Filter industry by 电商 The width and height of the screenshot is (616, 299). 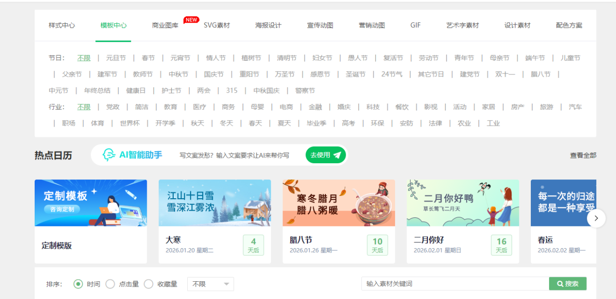pos(286,107)
